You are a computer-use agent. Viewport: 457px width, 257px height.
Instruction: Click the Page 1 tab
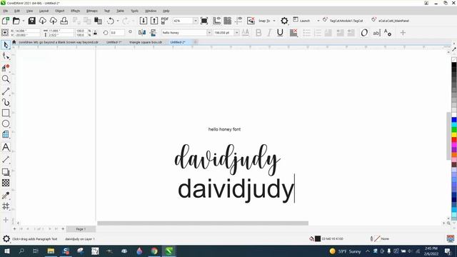(x=81, y=229)
